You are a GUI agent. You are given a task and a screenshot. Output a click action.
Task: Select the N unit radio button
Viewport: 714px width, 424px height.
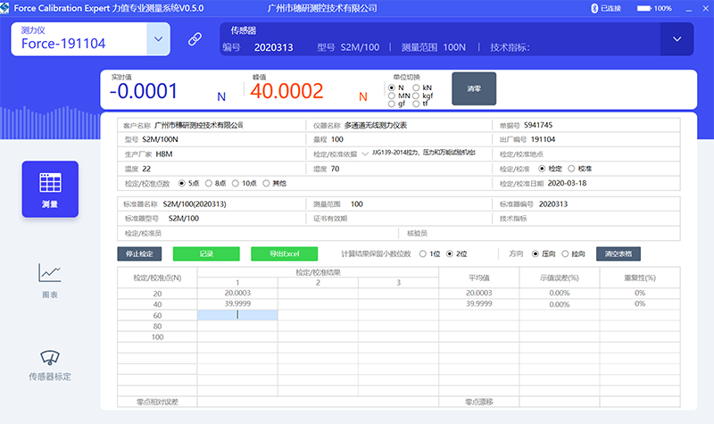coord(392,87)
